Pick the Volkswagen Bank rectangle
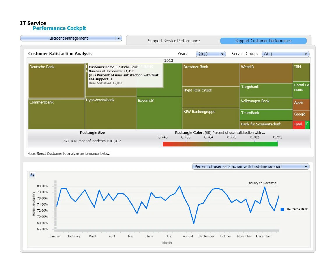The image size is (335, 275). pos(266,103)
